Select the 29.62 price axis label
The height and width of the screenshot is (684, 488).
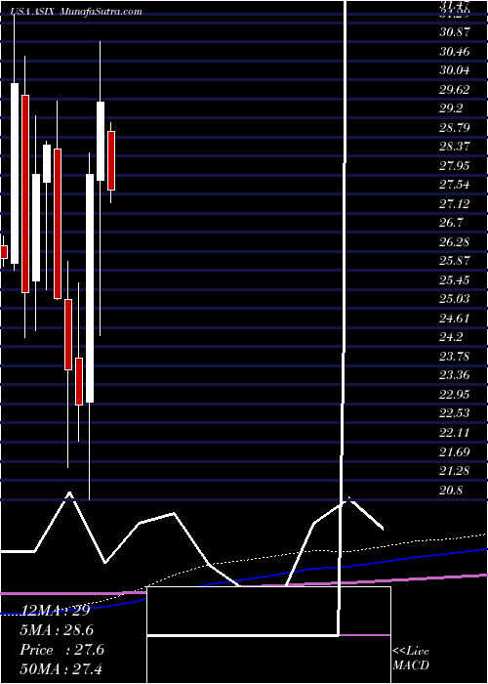coord(455,90)
